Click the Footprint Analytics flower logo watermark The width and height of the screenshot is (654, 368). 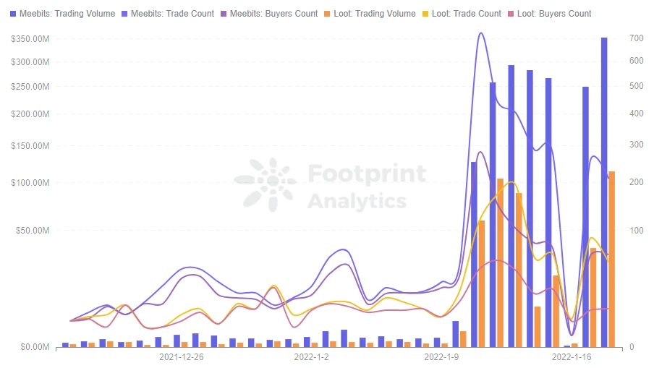[266, 184]
